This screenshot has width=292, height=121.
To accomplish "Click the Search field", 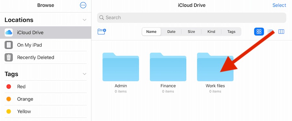I will [x=192, y=18].
